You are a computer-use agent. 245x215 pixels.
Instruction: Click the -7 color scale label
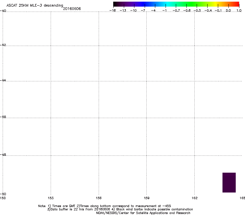(x=143, y=11)
